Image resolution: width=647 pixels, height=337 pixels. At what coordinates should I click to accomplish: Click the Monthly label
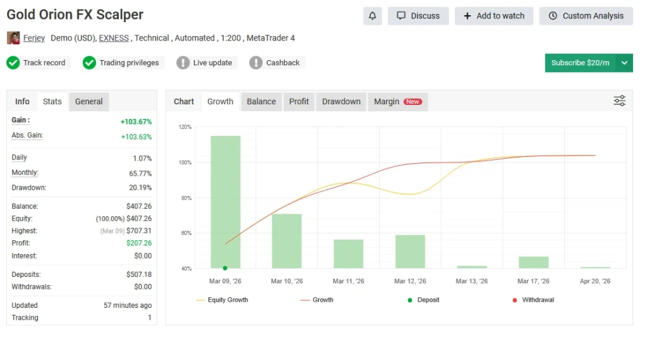(25, 173)
